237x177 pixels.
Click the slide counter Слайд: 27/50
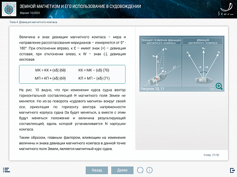(x=211, y=155)
